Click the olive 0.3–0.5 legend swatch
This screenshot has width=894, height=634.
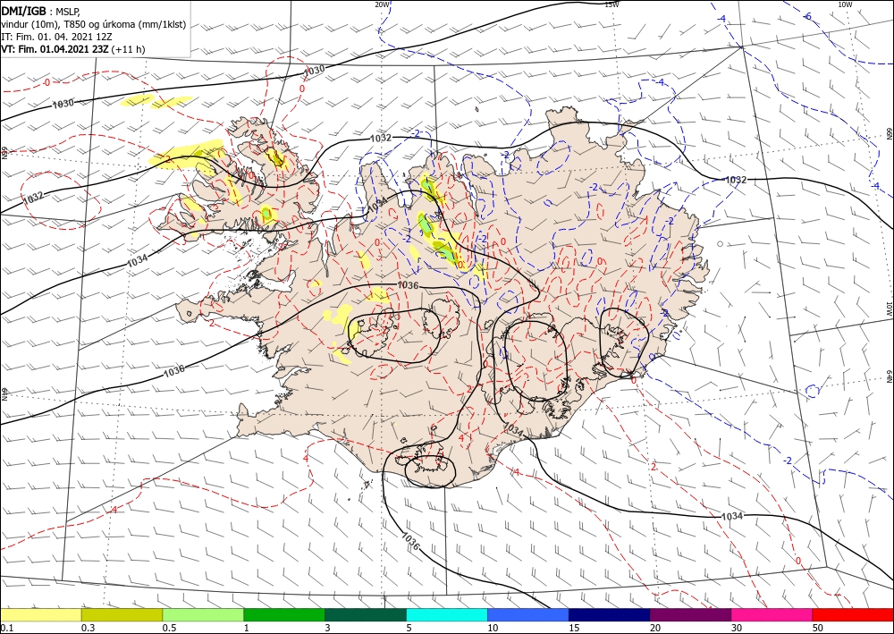coord(122,614)
